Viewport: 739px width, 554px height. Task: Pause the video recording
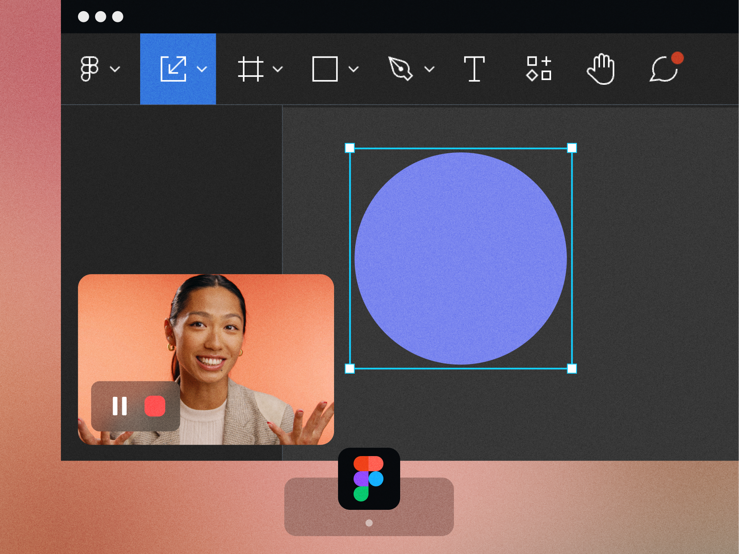point(119,406)
